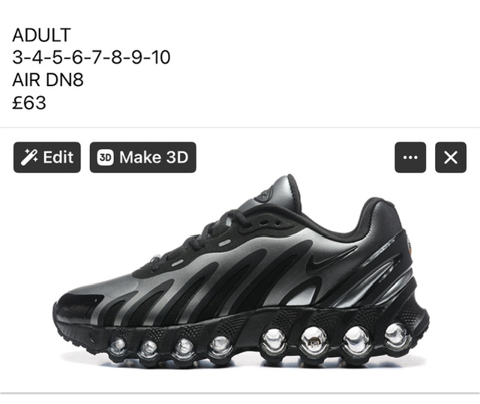Close the photo with the X button
The image size is (480, 404).
tap(451, 157)
